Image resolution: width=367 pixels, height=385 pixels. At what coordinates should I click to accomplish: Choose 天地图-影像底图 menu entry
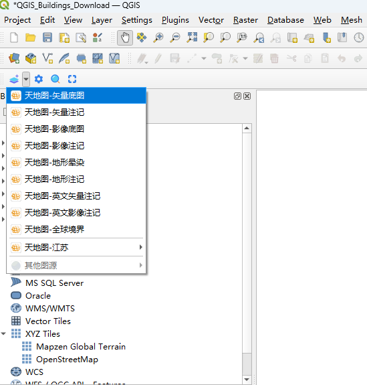pyautogui.click(x=76, y=129)
